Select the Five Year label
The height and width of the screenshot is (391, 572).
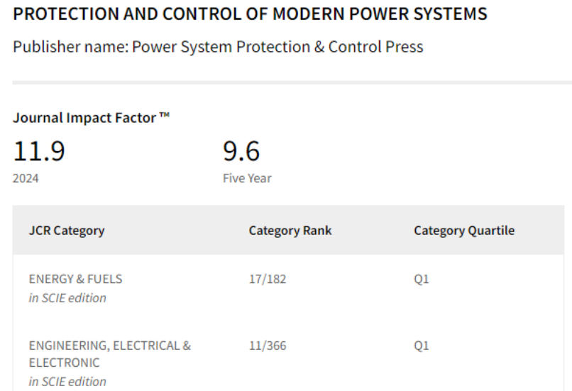(x=247, y=178)
